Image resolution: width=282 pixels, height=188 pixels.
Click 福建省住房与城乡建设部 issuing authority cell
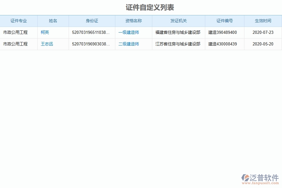(x=177, y=32)
